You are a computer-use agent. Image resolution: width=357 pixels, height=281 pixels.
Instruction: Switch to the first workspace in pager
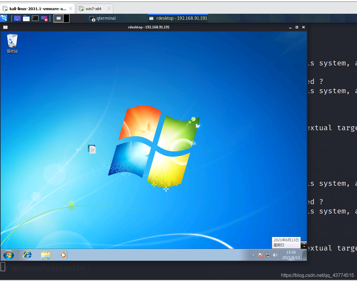click(x=59, y=19)
